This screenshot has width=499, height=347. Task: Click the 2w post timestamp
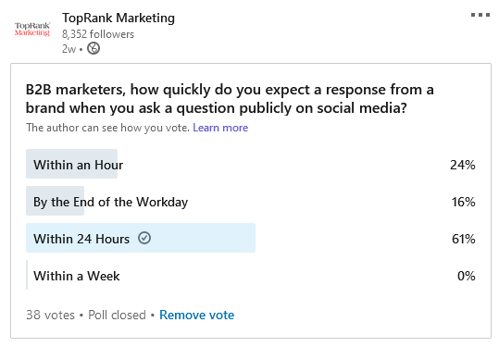(69, 49)
